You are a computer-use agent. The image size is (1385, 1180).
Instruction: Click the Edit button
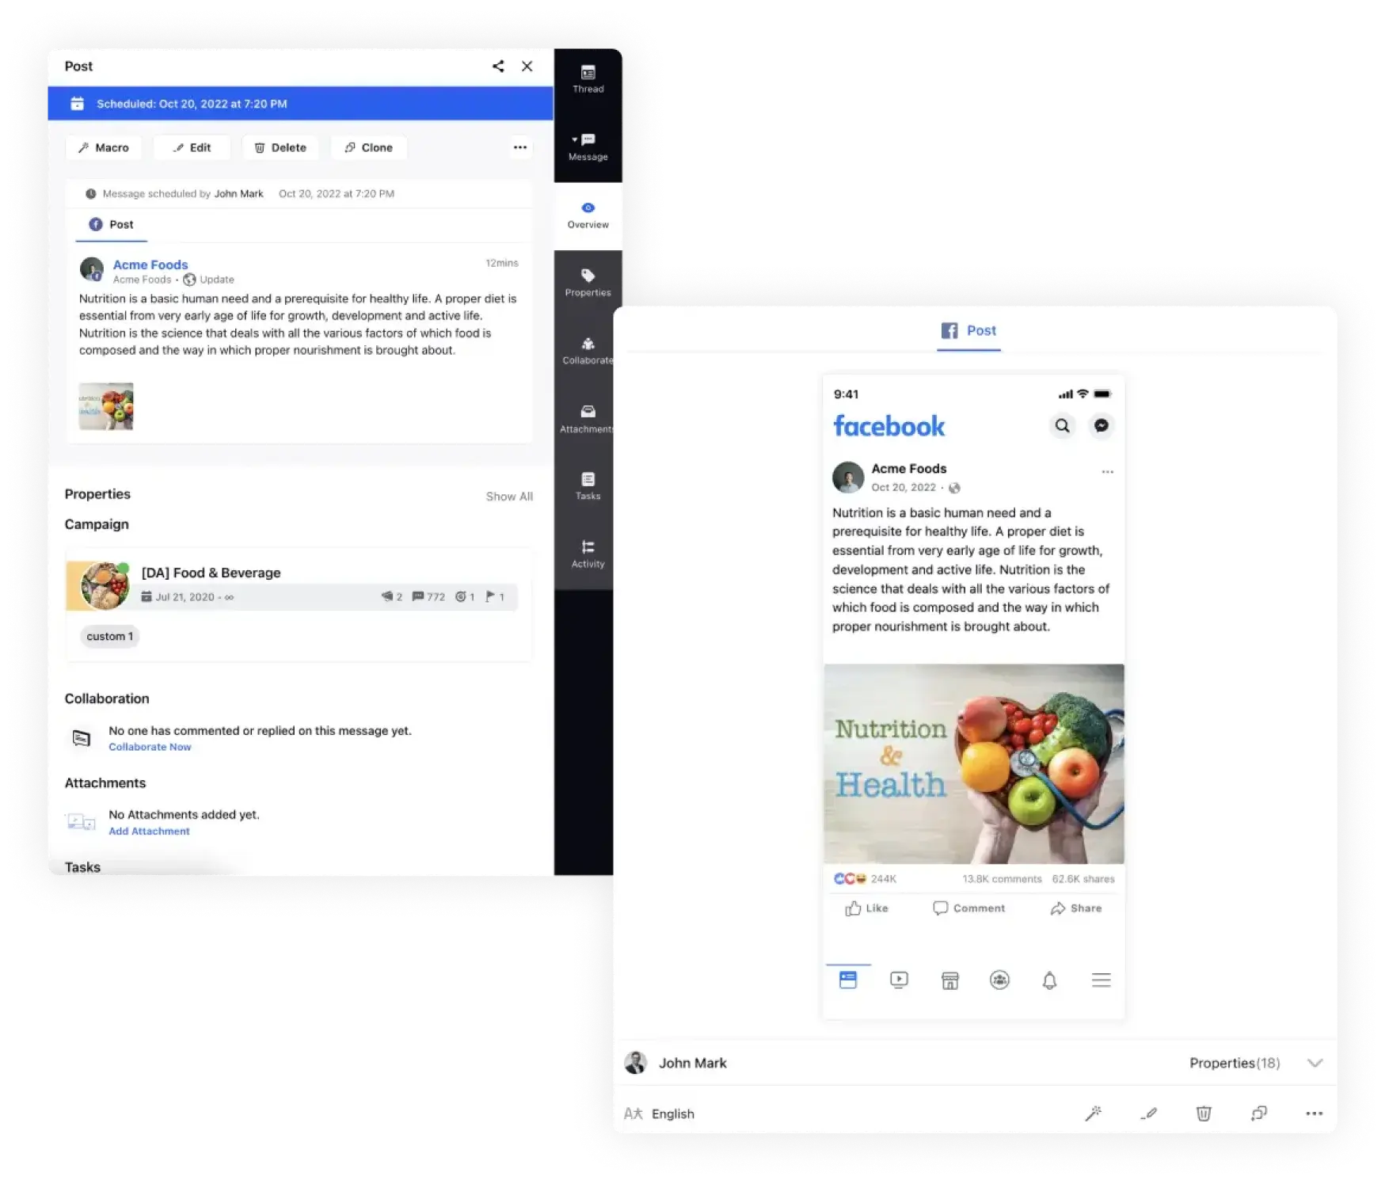[x=192, y=147]
